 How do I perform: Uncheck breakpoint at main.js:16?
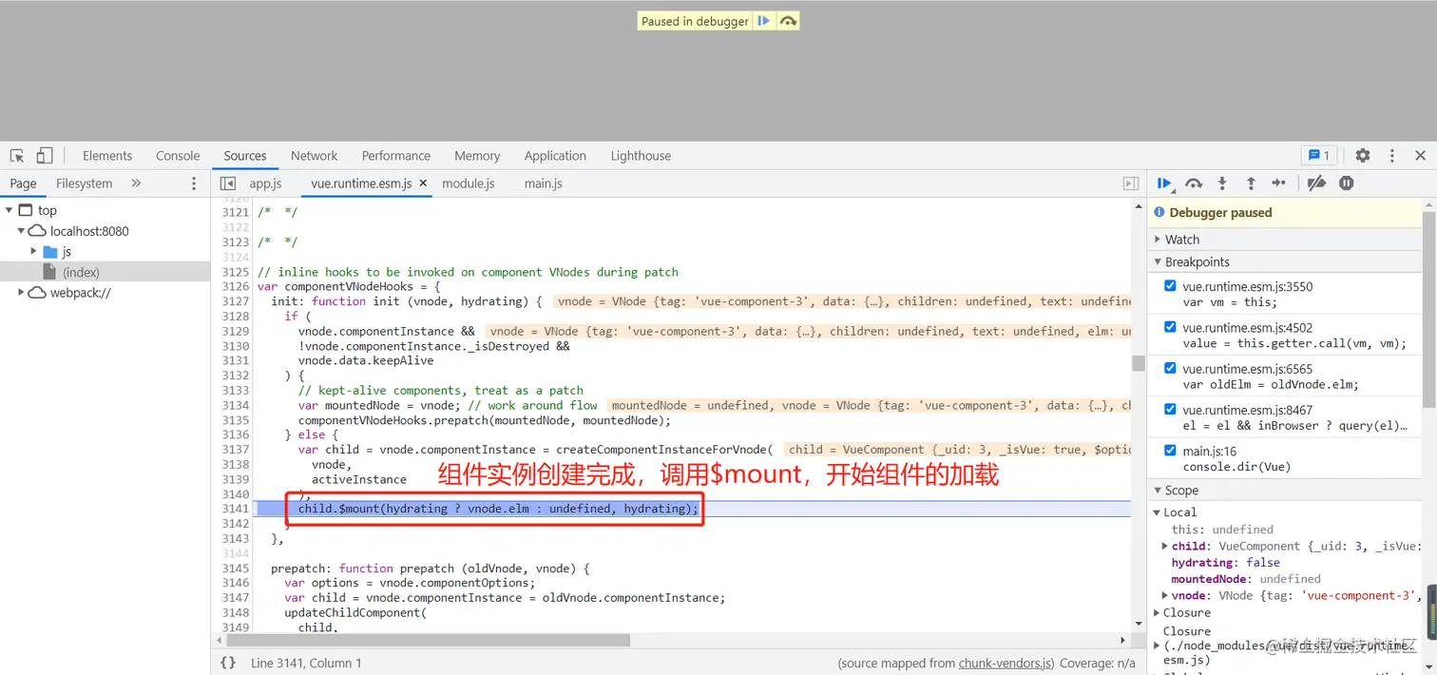click(x=1170, y=451)
